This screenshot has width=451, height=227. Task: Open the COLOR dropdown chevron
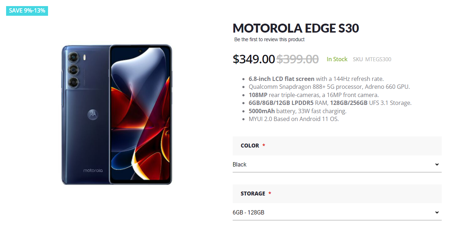click(x=437, y=164)
